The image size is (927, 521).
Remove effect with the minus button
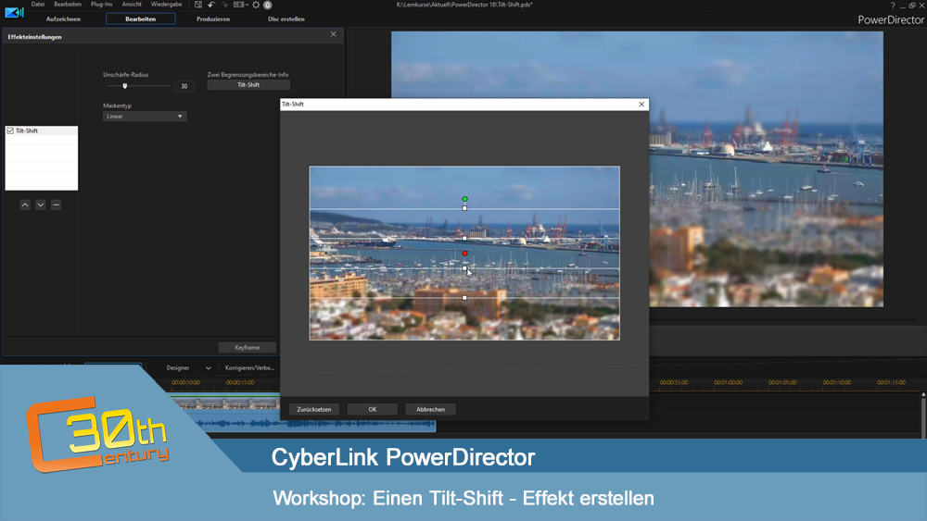point(57,205)
